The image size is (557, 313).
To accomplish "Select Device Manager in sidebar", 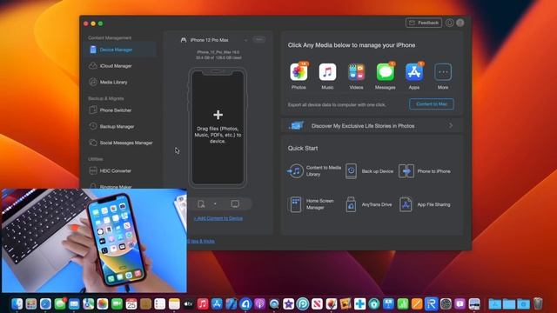I will 121,50.
